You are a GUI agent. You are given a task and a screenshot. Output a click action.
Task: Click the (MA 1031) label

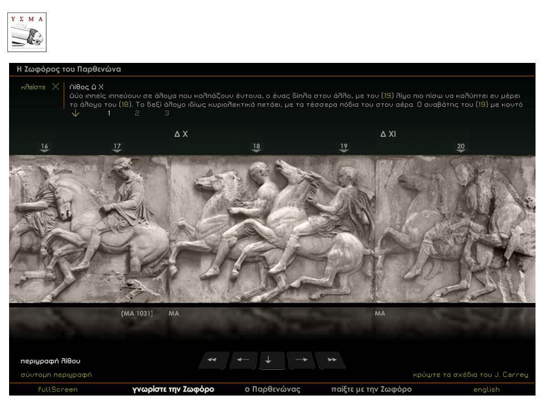click(137, 313)
